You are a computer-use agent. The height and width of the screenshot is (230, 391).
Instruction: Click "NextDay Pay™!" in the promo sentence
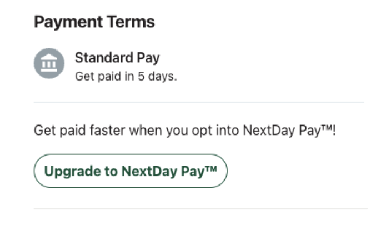pos(289,131)
